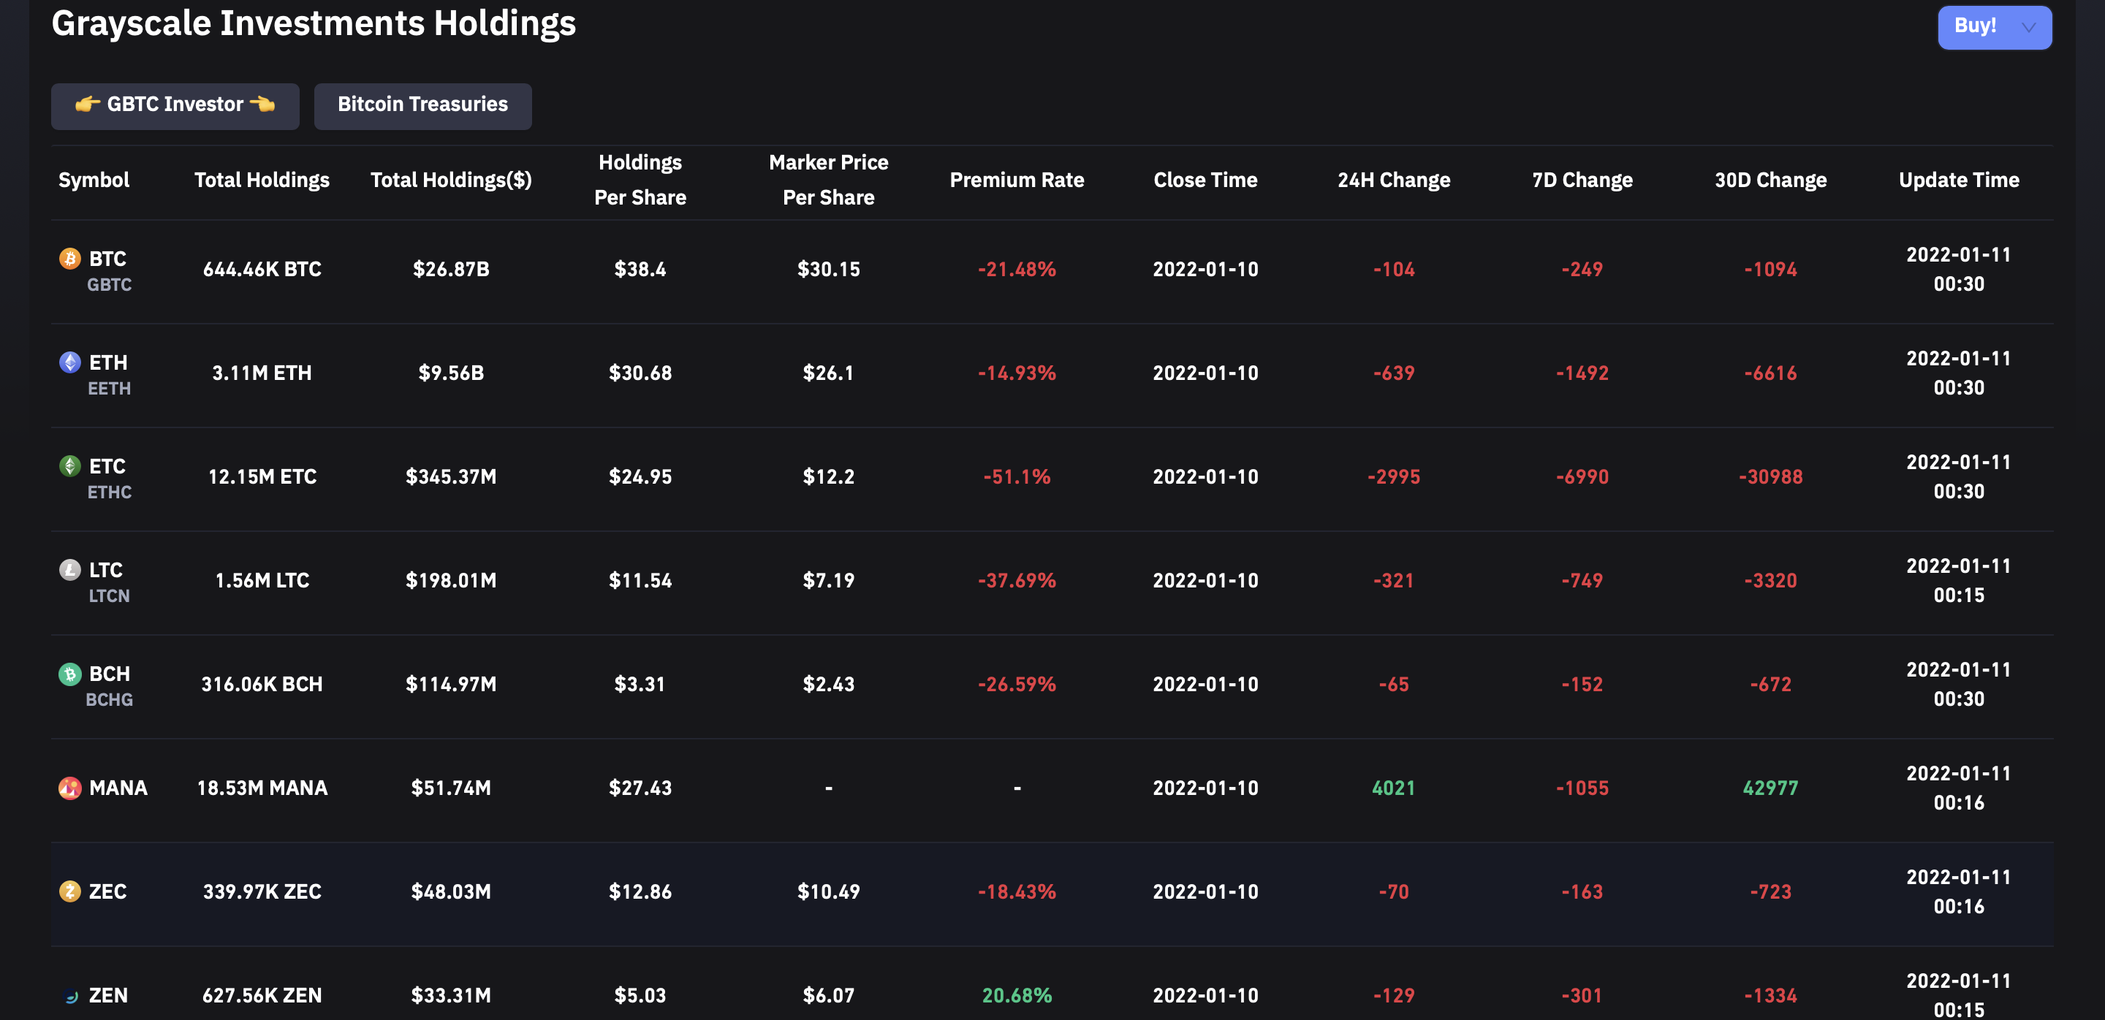Click the EETH ticker under ETH
The height and width of the screenshot is (1020, 2105).
click(109, 389)
